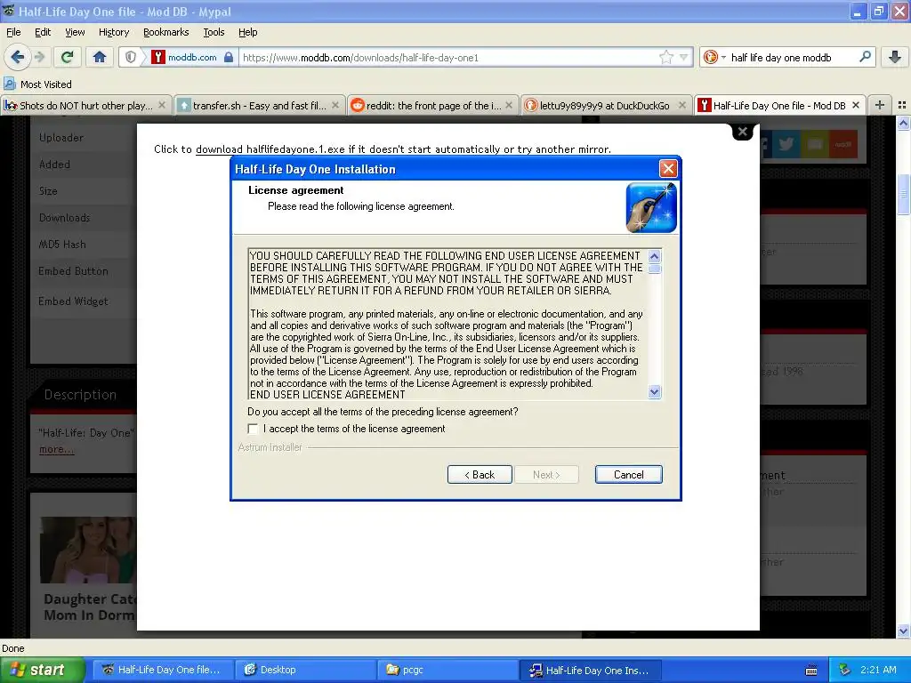Go back with the browser back arrow
The width and height of the screenshot is (911, 683).
(17, 57)
